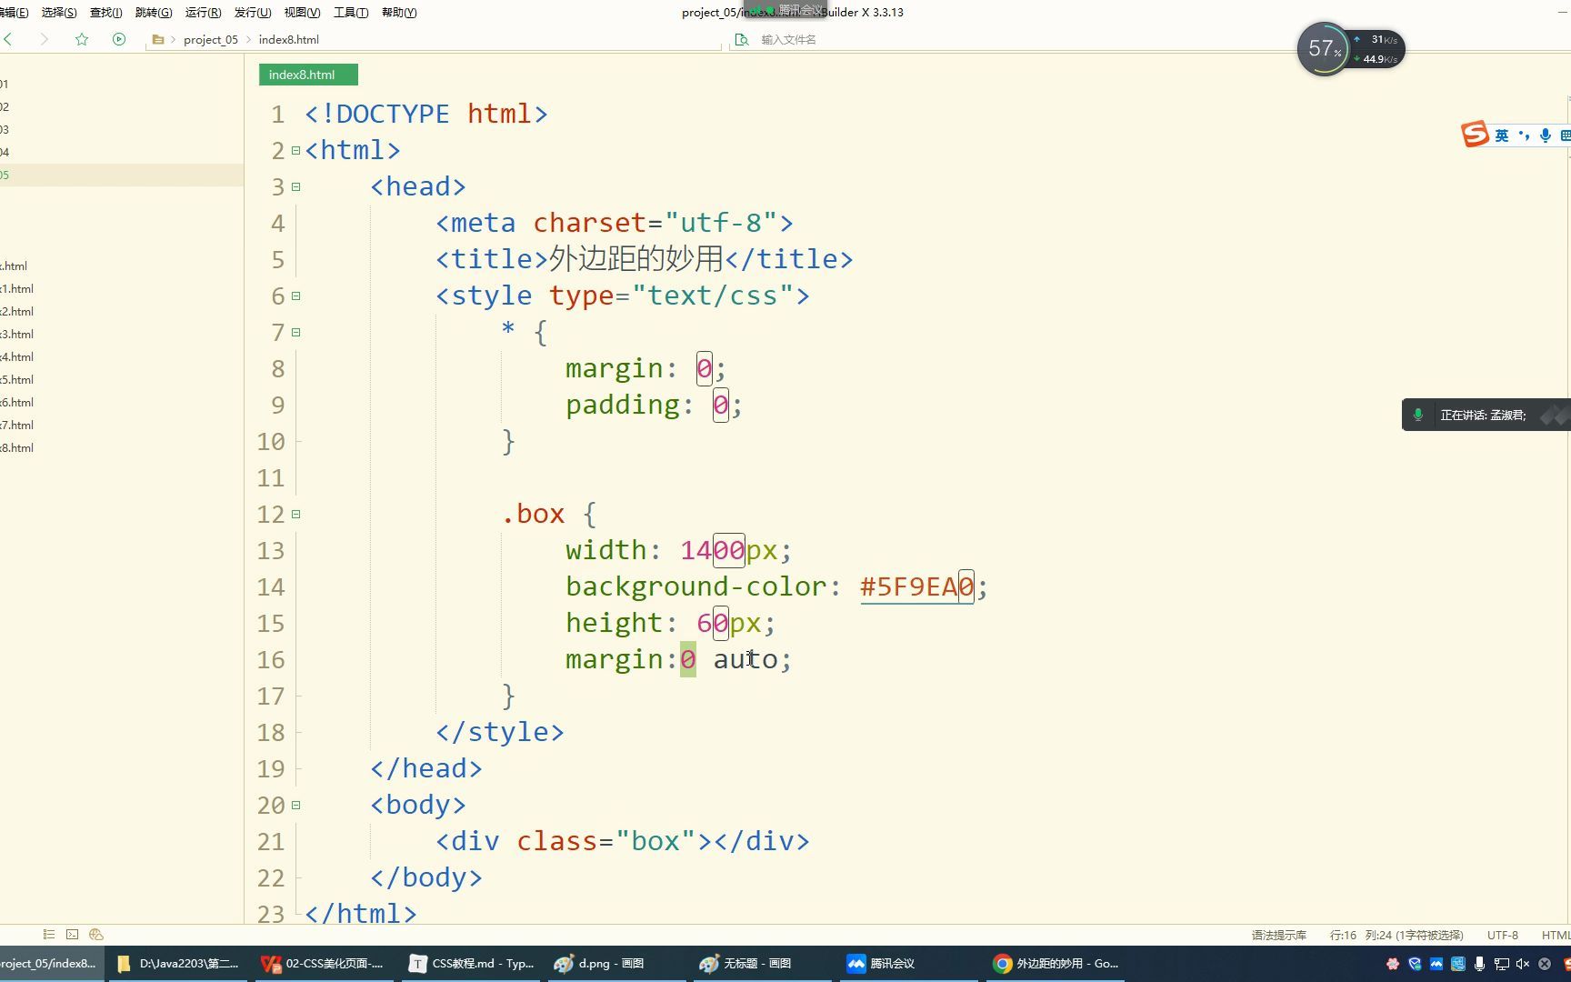Click the network tray icon

point(1501,964)
